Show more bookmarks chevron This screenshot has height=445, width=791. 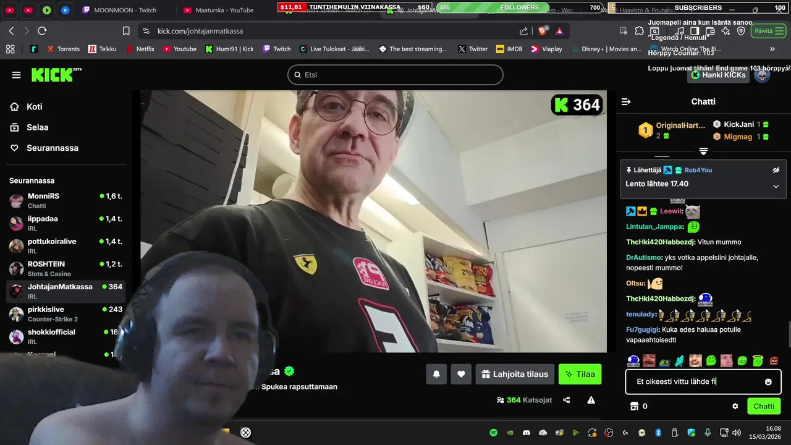tap(772, 49)
